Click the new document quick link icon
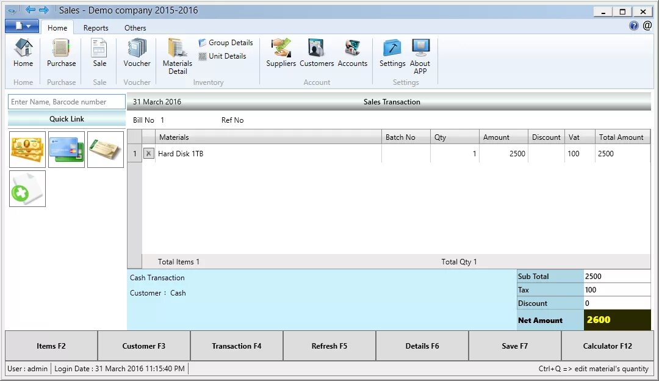The height and width of the screenshot is (381, 659). coord(27,189)
